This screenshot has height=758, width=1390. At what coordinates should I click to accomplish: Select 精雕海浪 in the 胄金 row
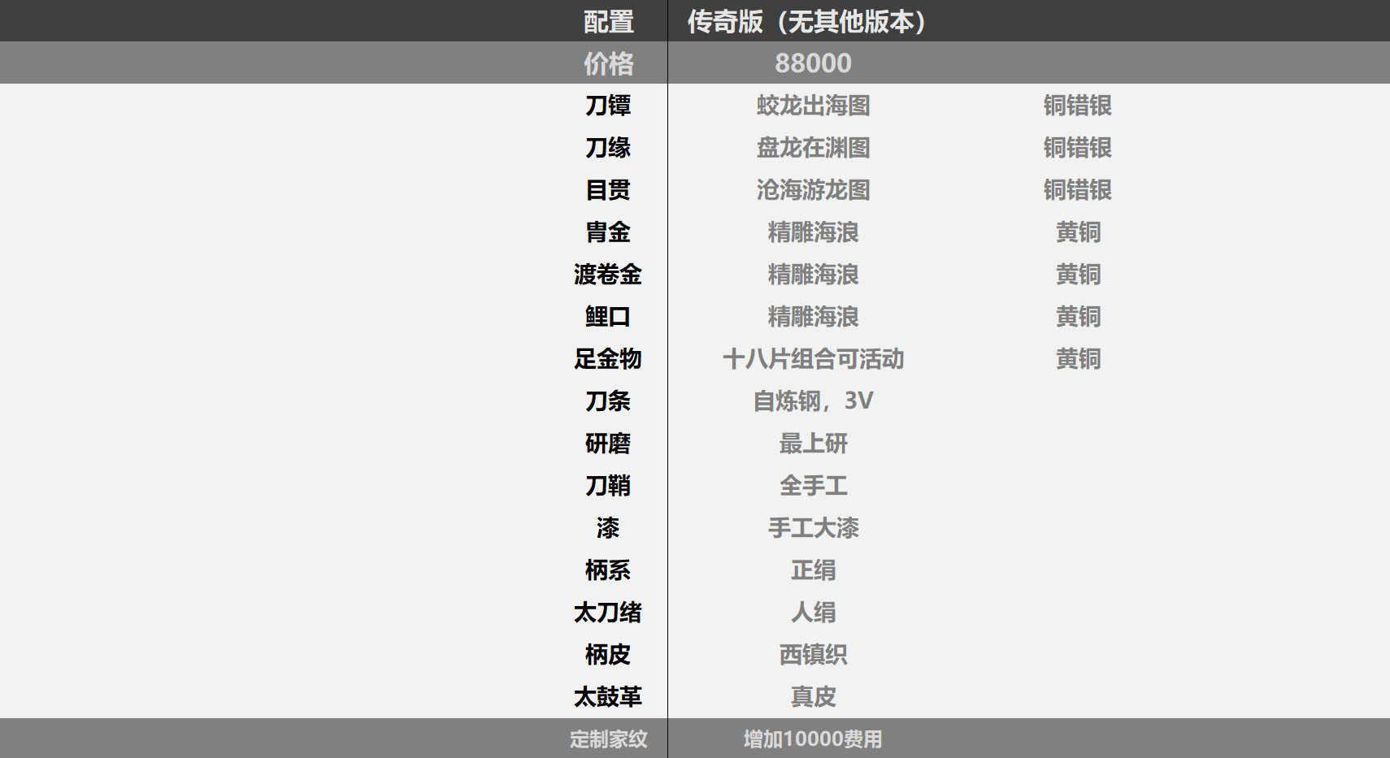pyautogui.click(x=813, y=232)
